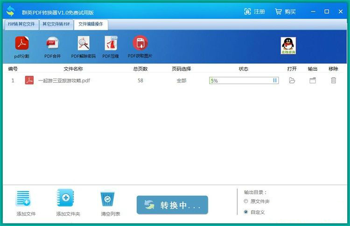This screenshot has width=350, height=226.
Task: Select the pdf分割 split tool
Action: (21, 47)
